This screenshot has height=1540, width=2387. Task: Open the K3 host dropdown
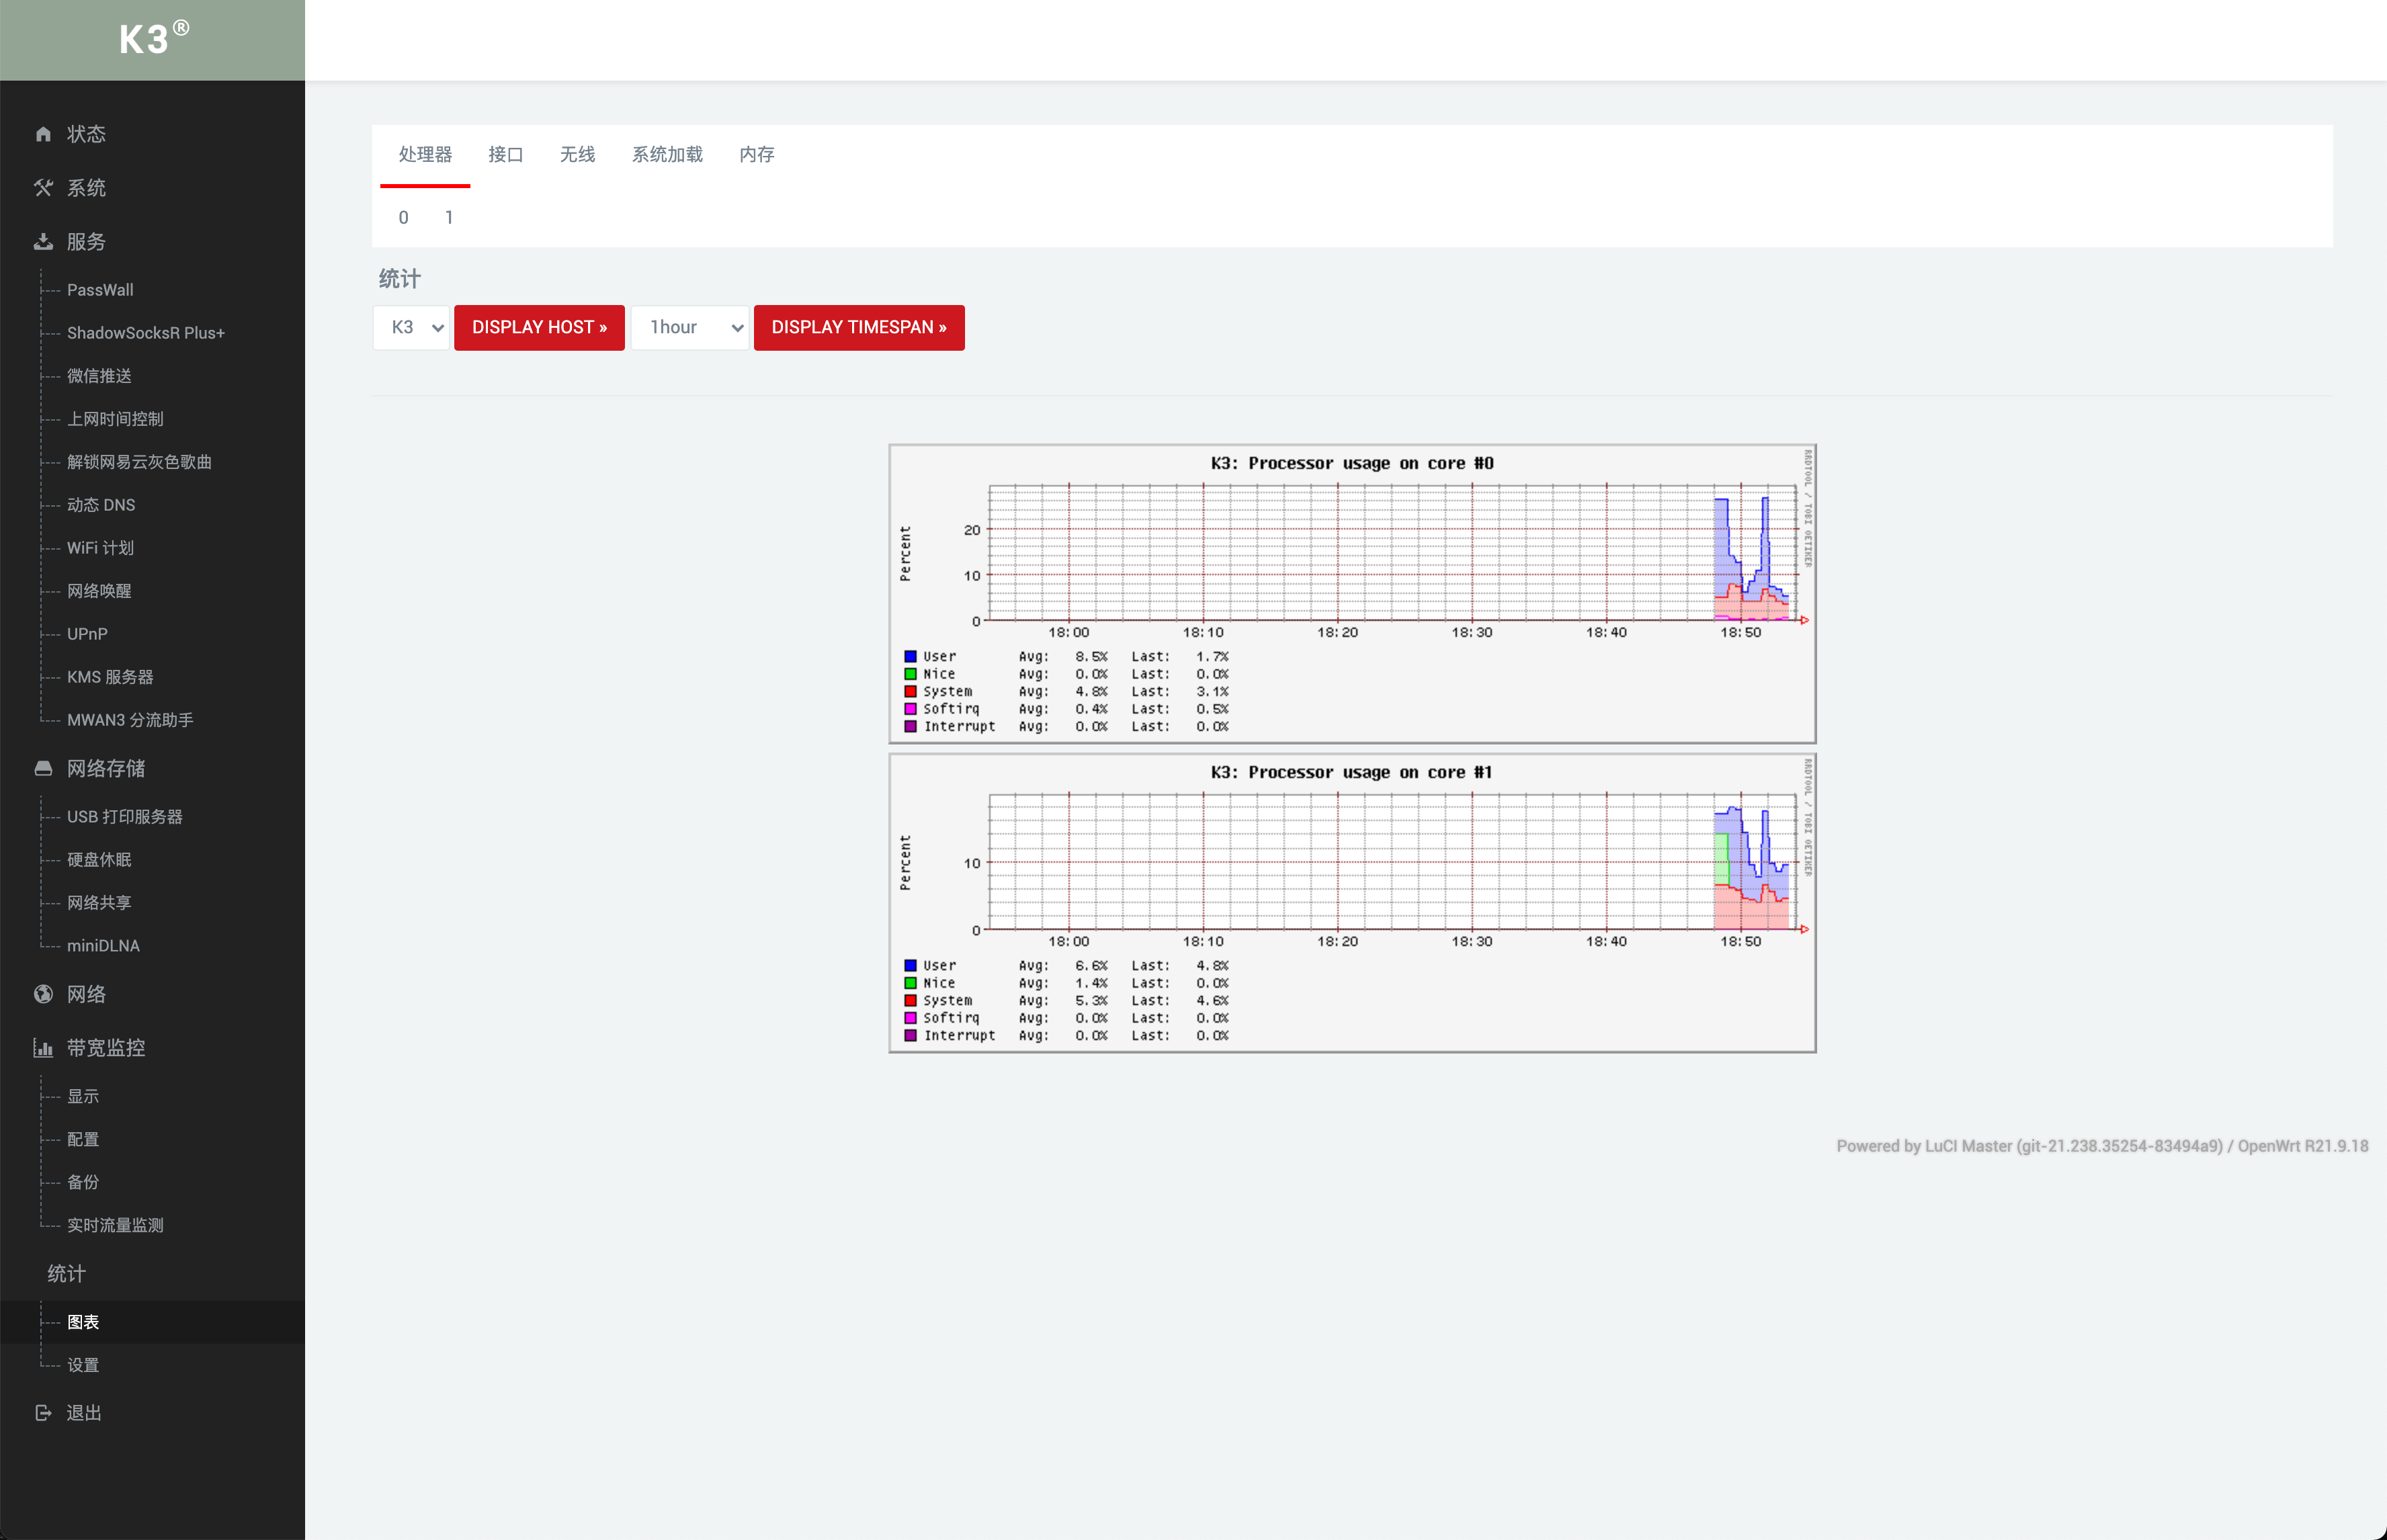click(412, 328)
